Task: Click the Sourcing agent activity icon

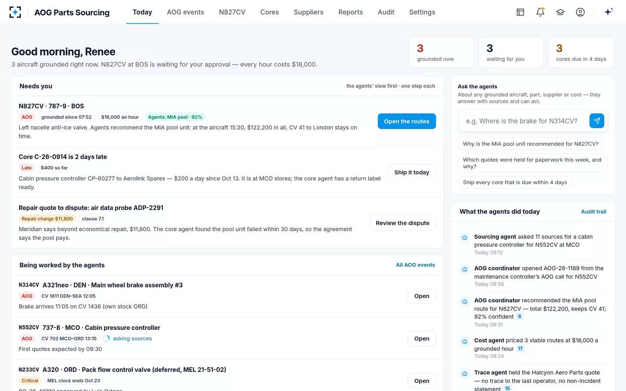Action: coord(465,238)
